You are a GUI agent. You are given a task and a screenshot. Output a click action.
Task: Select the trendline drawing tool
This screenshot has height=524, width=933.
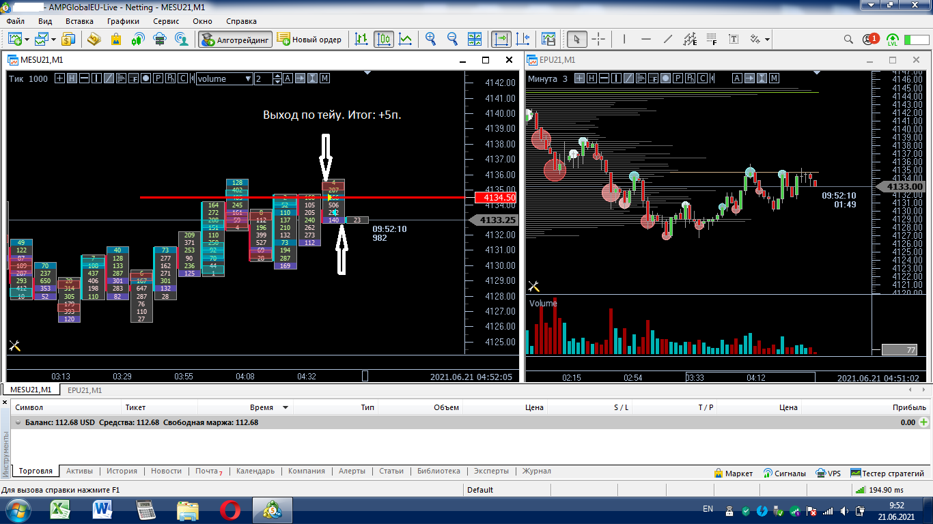(668, 39)
